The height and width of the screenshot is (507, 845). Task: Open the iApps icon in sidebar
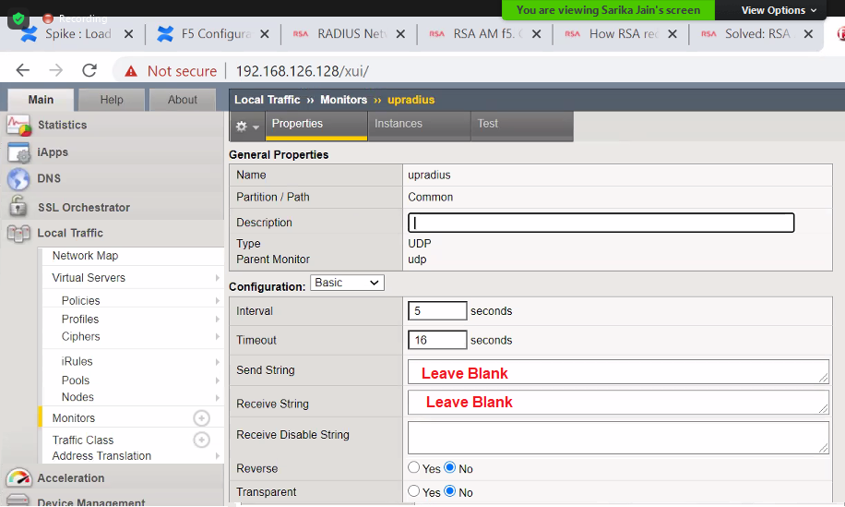point(18,152)
